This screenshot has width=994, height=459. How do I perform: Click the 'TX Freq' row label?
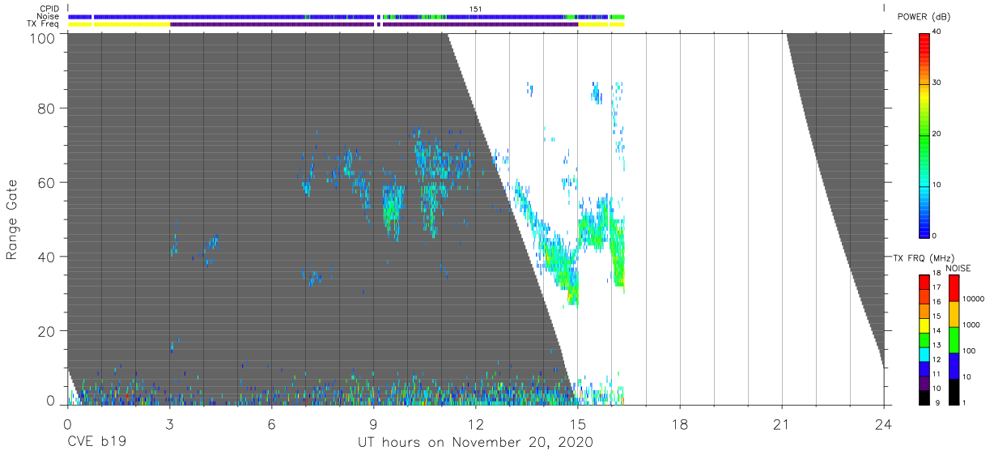click(x=44, y=24)
